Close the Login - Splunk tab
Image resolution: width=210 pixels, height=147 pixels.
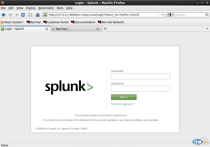pos(47,29)
